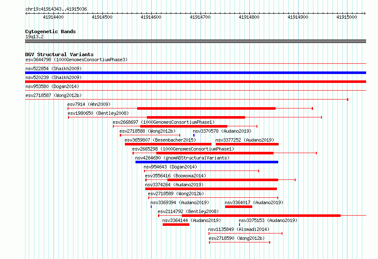Image resolution: width=378 pixels, height=259 pixels.
Task: Click the thin nsv954643 variant line
Action: [202, 171]
